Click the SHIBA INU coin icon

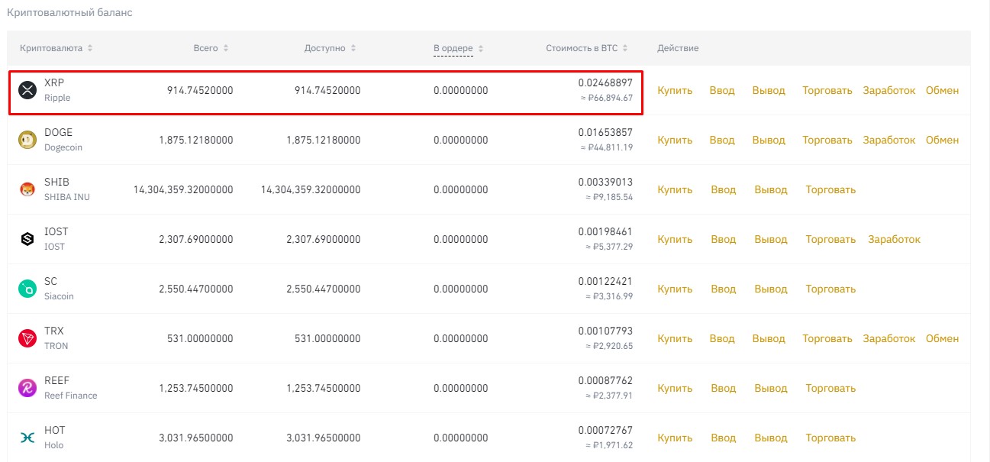click(x=27, y=189)
